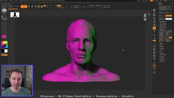Expand External Renderer section
The width and height of the screenshot is (174, 98).
[x=163, y=23]
